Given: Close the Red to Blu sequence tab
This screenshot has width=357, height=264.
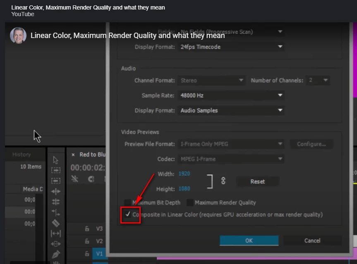Looking at the screenshot, I should tap(73, 155).
